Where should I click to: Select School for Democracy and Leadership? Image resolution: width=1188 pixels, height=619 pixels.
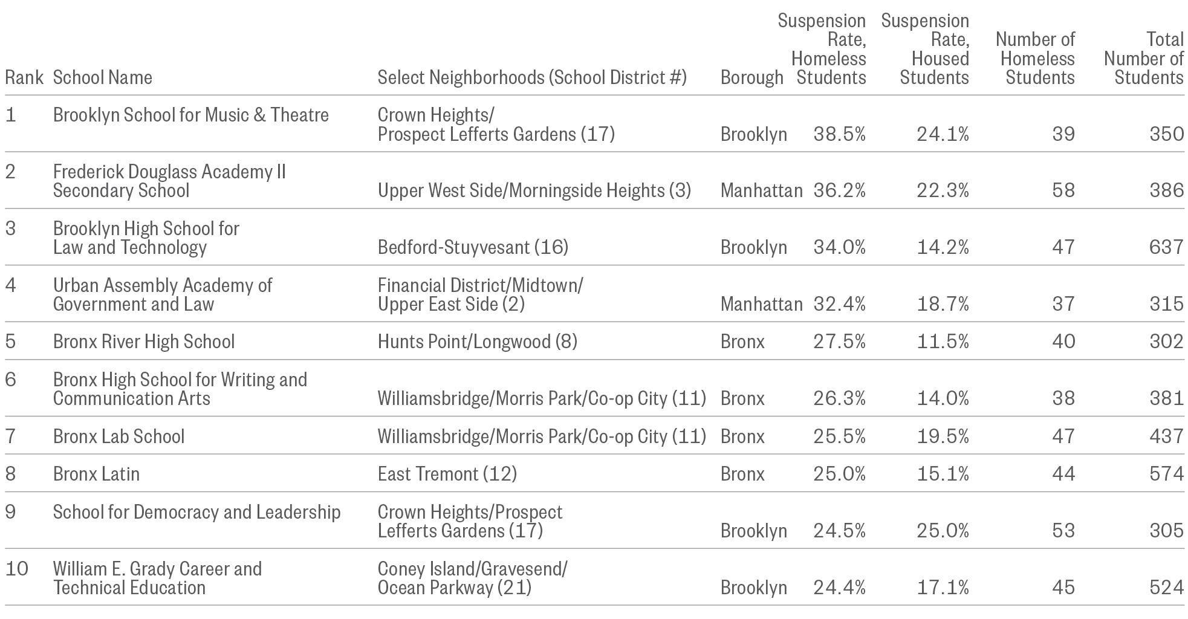[196, 512]
